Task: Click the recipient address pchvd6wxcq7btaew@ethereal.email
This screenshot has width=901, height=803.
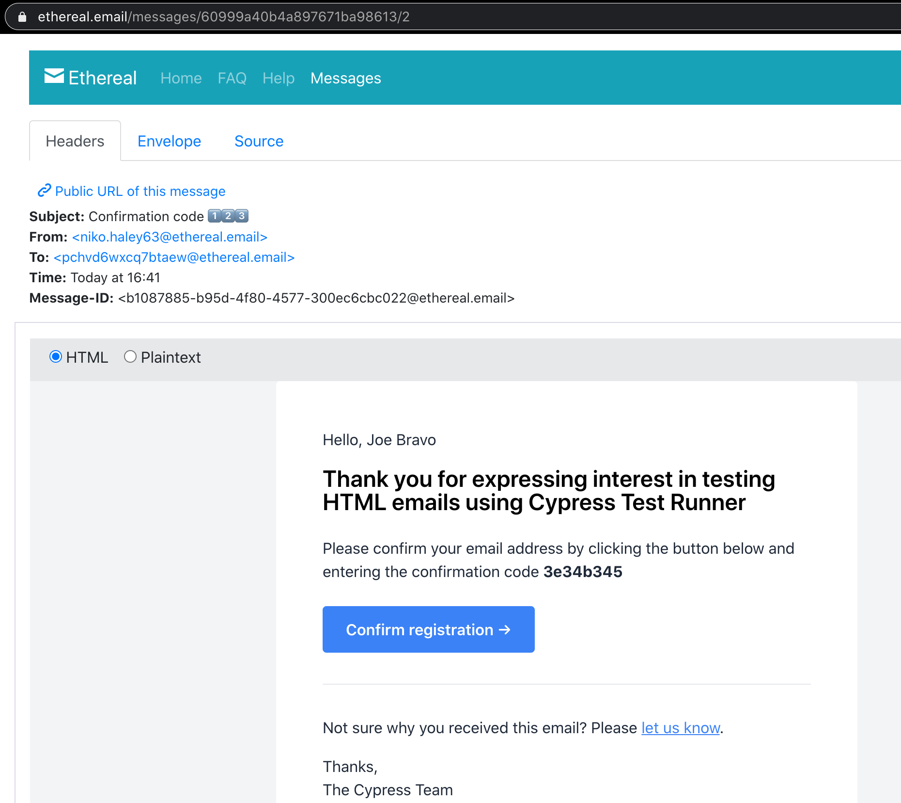Action: 174,257
